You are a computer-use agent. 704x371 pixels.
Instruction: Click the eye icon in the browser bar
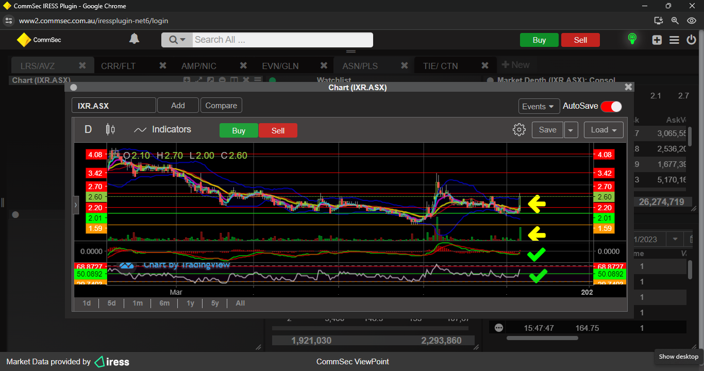[x=692, y=21]
